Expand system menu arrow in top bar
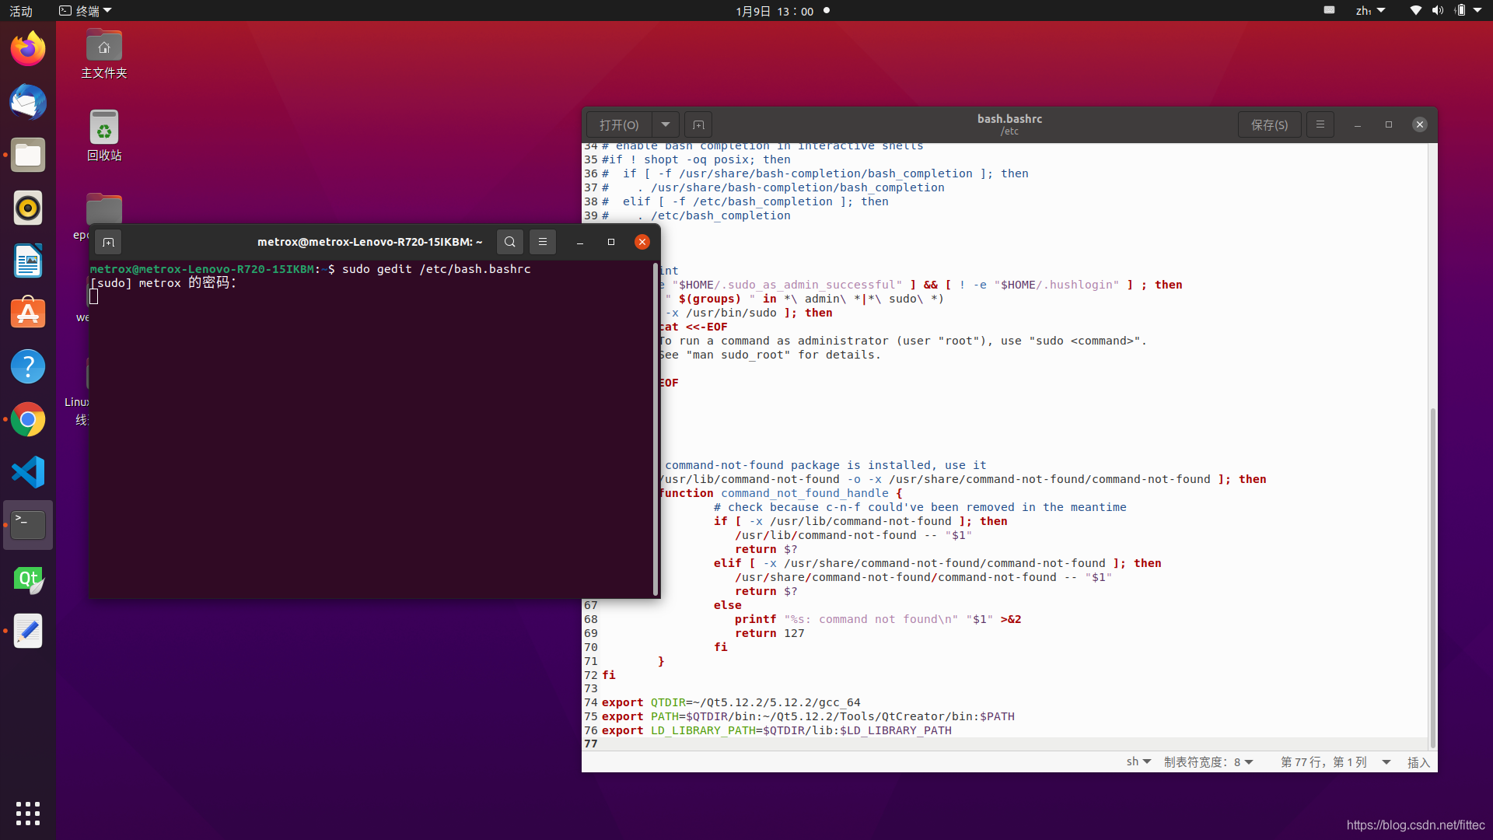This screenshot has width=1493, height=840. (1477, 11)
